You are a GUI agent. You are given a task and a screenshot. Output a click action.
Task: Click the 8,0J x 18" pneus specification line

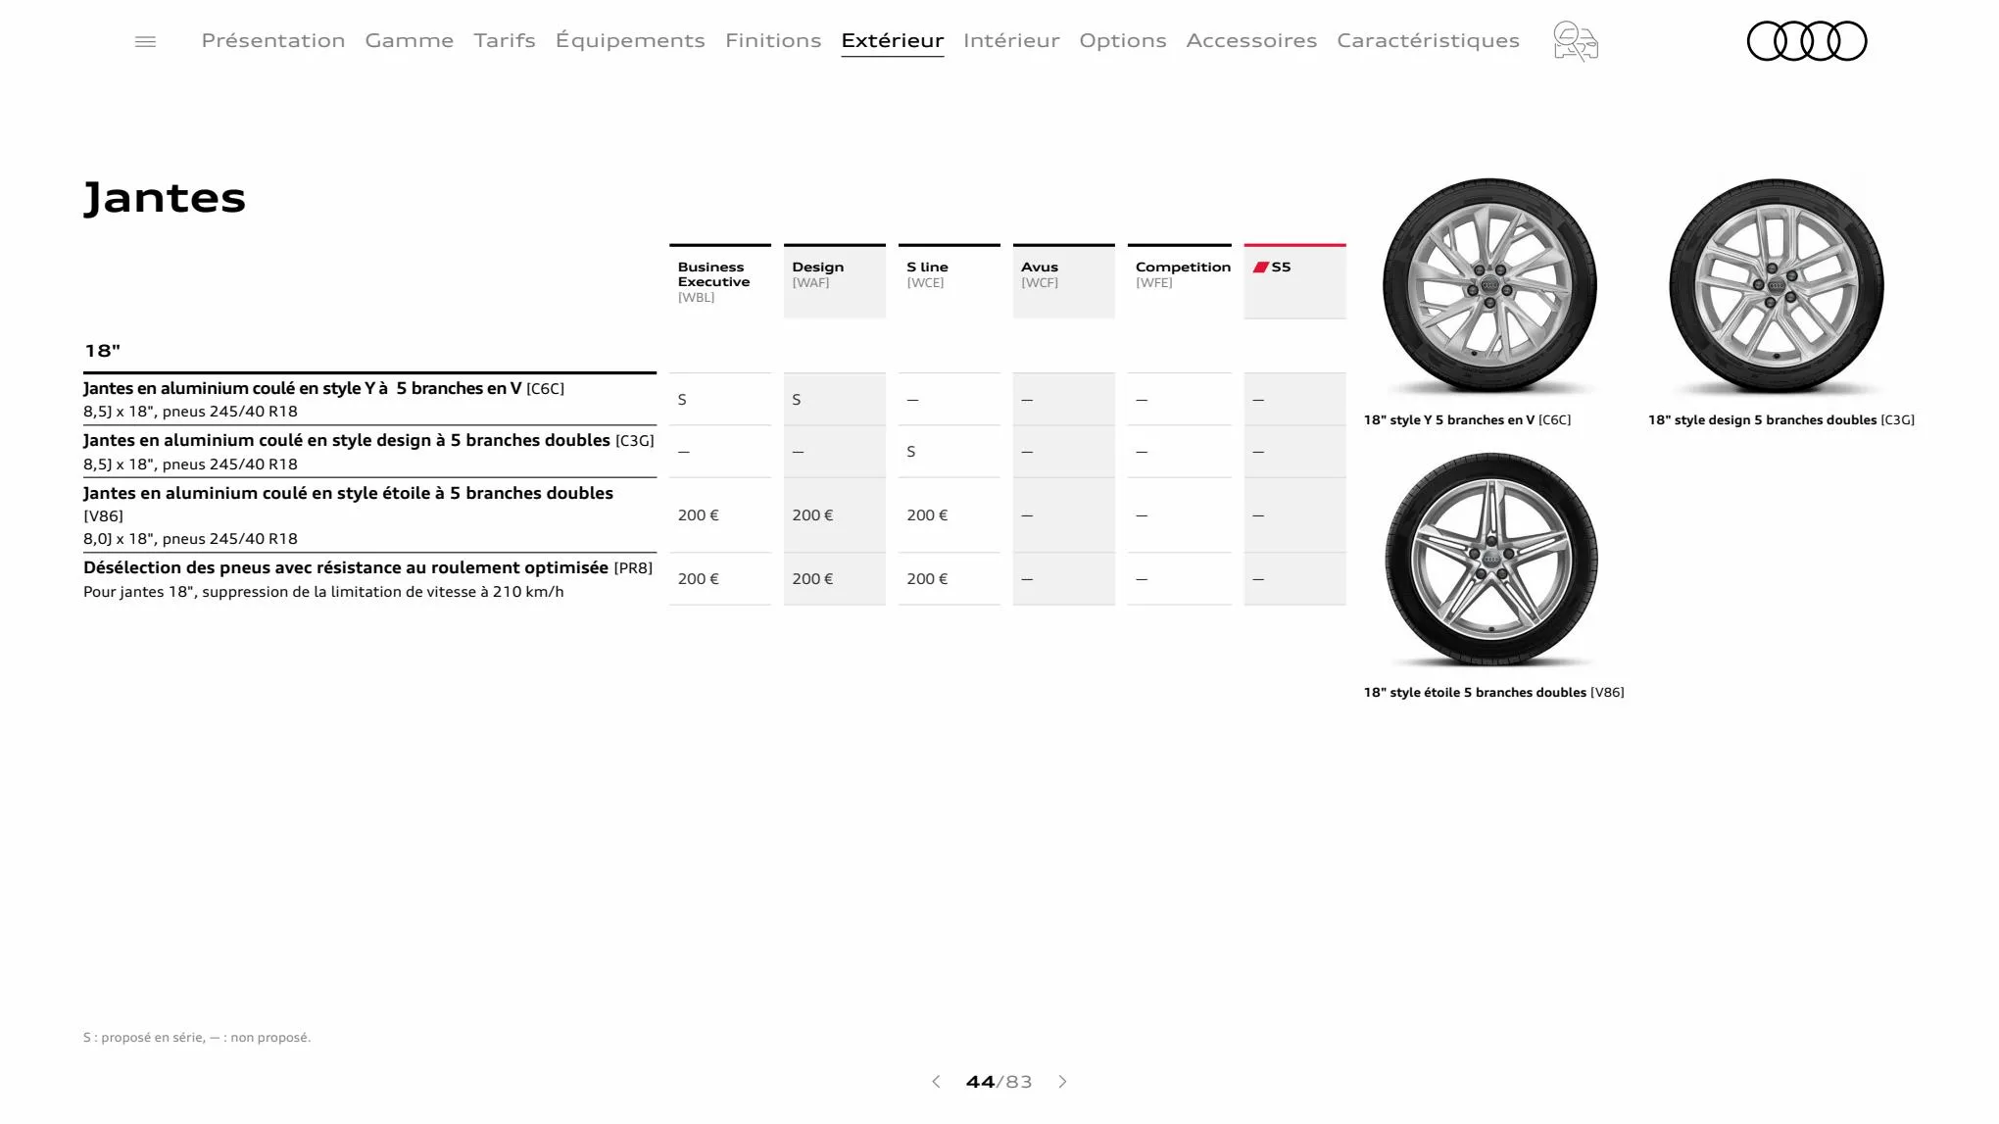(x=190, y=539)
